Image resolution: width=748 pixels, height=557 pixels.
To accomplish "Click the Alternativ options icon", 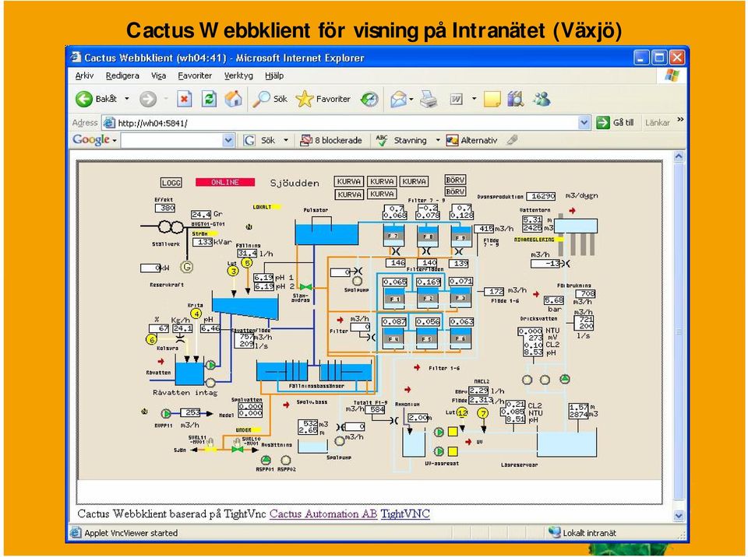I will pyautogui.click(x=452, y=140).
